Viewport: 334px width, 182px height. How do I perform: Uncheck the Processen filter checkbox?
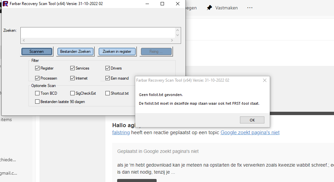37,78
